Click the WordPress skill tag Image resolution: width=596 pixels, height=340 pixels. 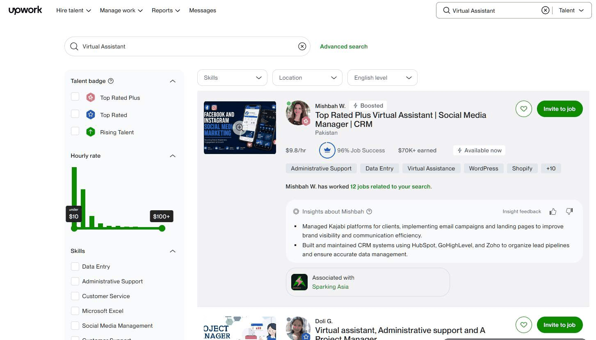(x=484, y=168)
